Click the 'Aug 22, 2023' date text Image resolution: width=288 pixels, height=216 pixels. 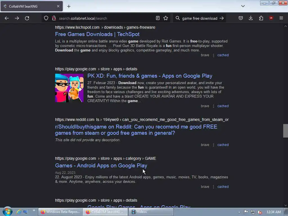click(x=65, y=173)
